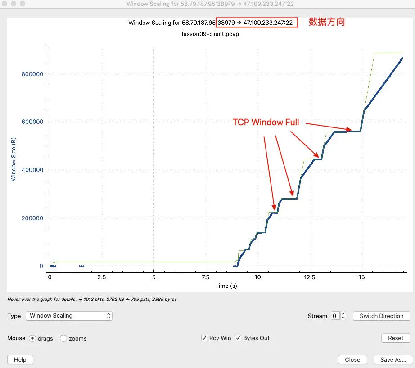The image size is (415, 368).
Task: Click the 12.5 x-axis tick label
Action: click(309, 277)
